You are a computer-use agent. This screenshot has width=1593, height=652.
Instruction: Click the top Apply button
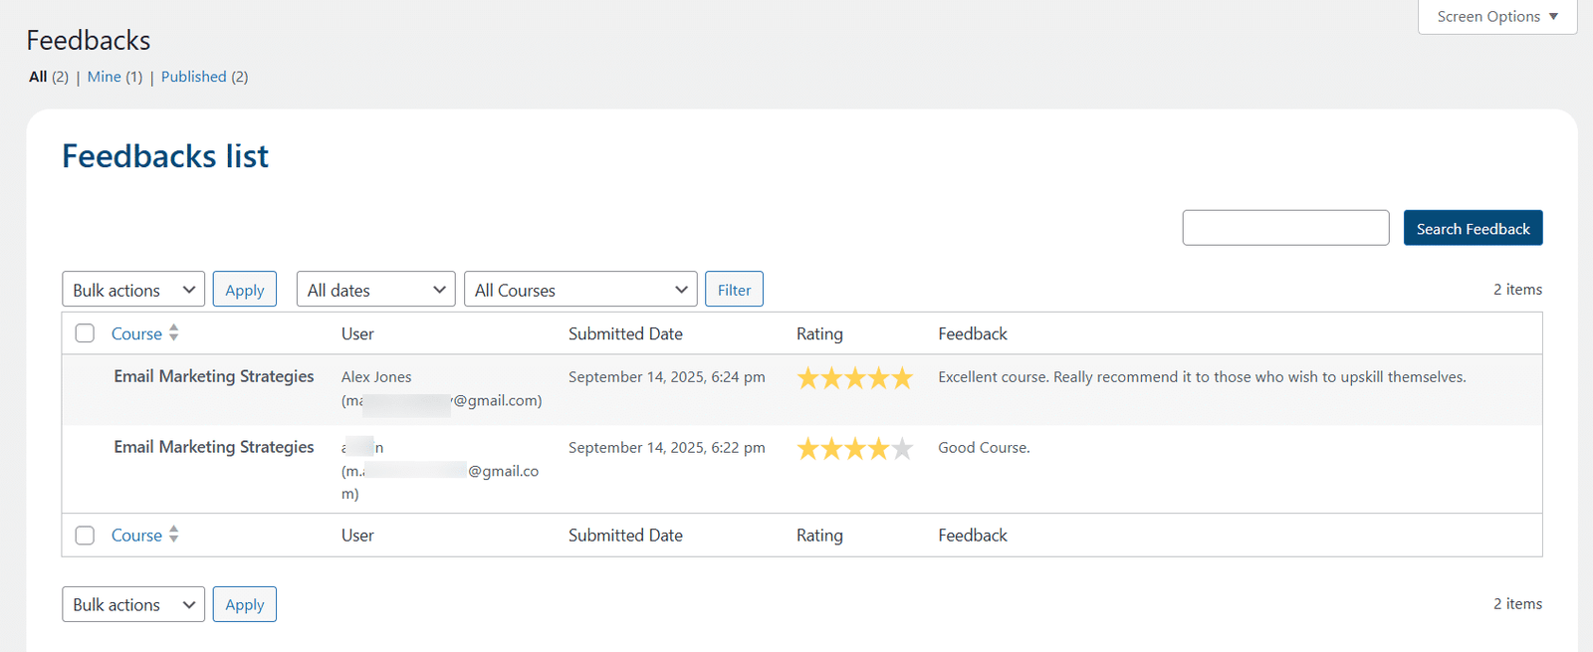tap(245, 290)
